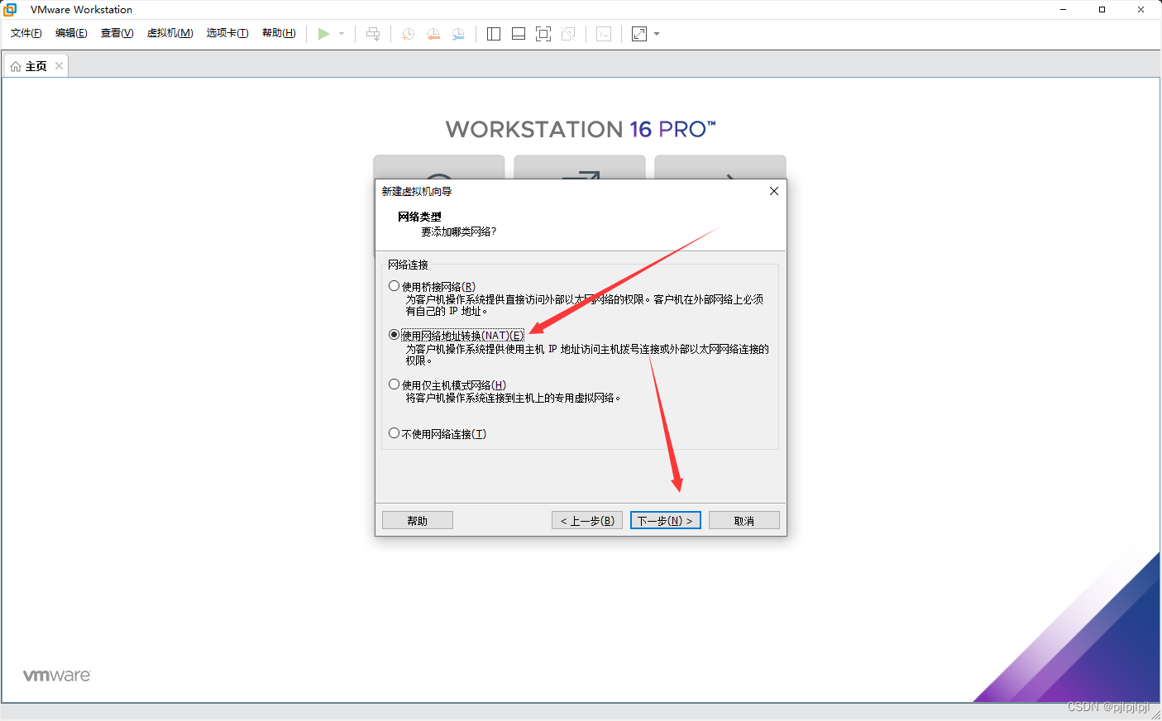Close the 主页 tab

[59, 66]
